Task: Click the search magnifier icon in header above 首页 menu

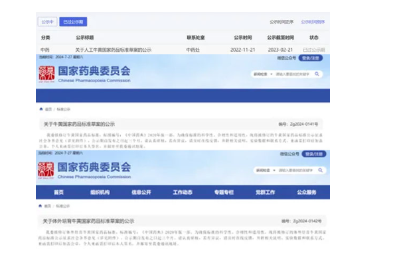Action: pos(321,170)
